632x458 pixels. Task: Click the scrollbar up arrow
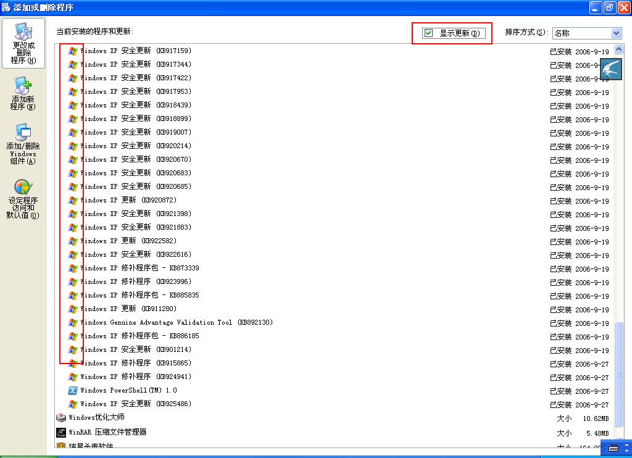tap(618, 49)
